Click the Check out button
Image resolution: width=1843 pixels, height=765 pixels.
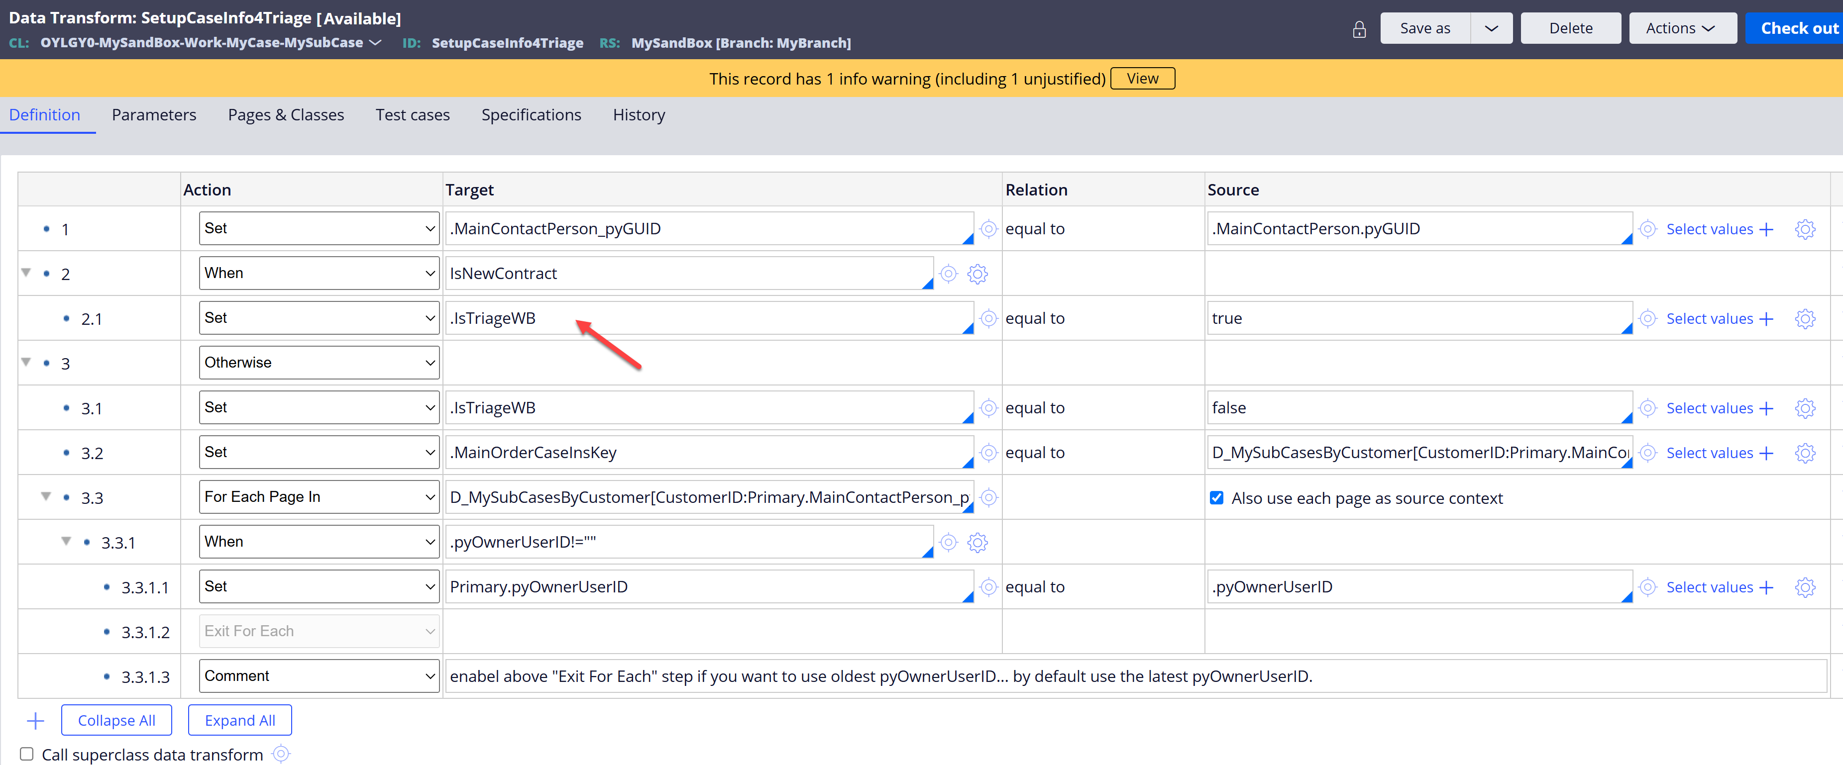click(x=1794, y=28)
